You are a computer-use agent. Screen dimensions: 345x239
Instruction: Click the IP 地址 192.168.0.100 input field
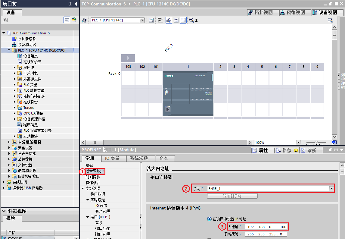click(266, 227)
